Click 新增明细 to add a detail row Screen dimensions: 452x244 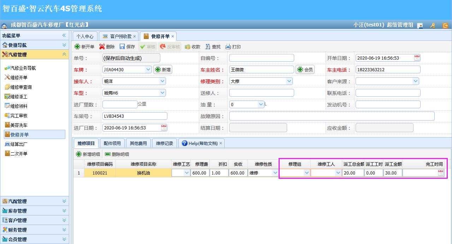pyautogui.click(x=88, y=154)
